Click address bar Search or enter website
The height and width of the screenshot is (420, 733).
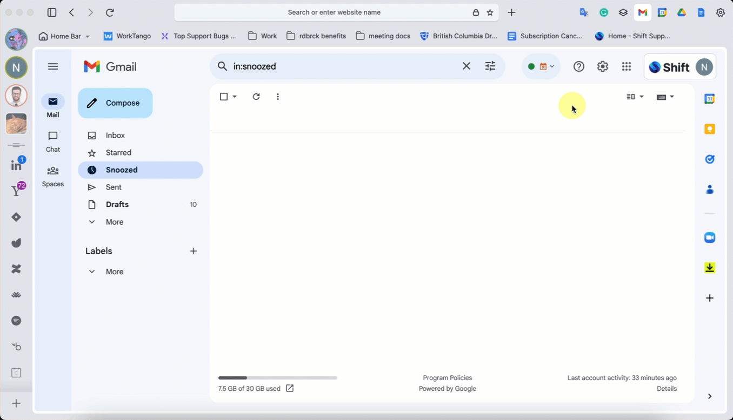[334, 12]
